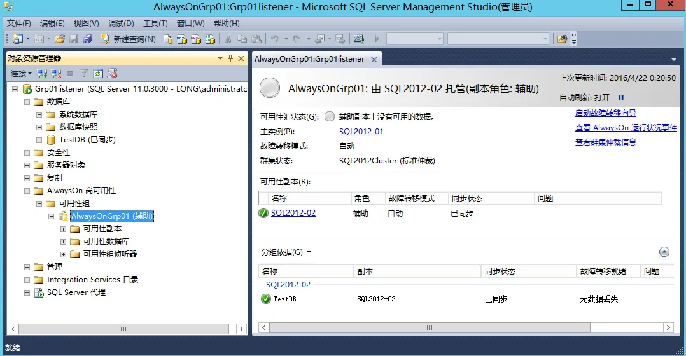Collapse the lower section with round arrow button
The height and width of the screenshot is (356, 686).
coord(664,252)
